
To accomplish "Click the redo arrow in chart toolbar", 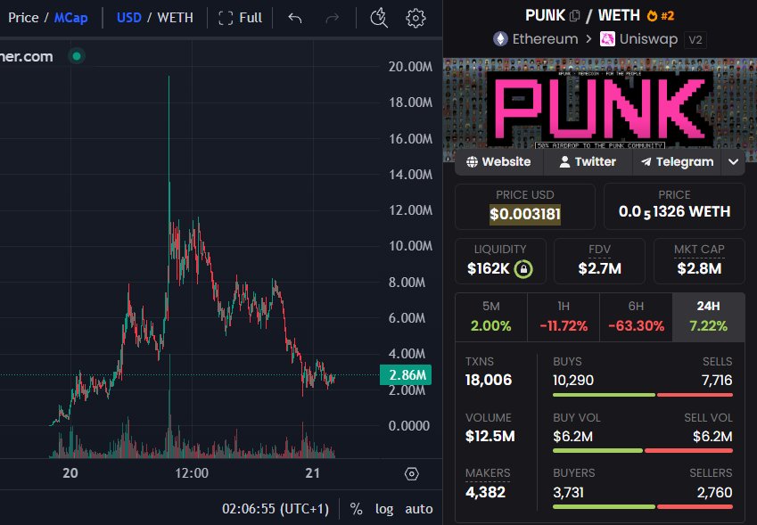I will click(x=333, y=18).
